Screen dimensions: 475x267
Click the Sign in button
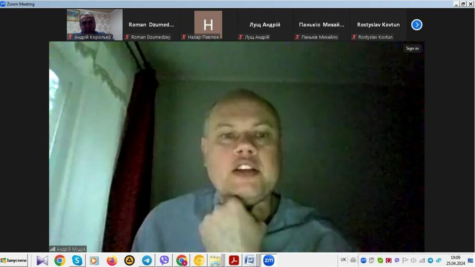click(412, 48)
